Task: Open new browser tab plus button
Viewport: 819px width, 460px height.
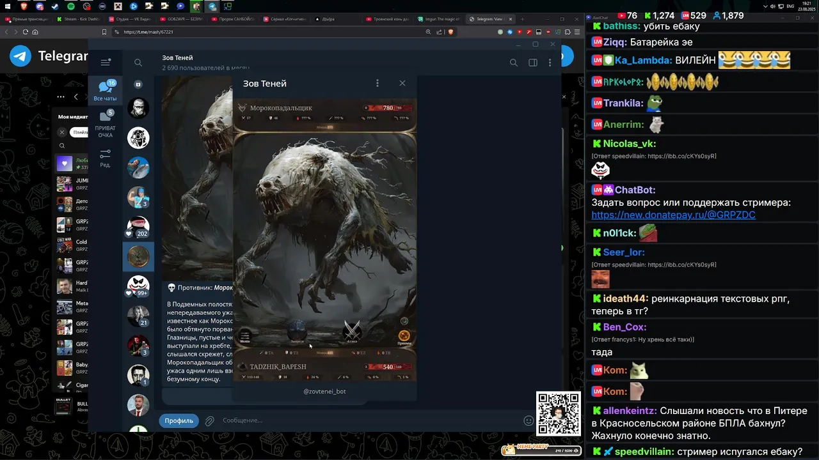Action: [522, 19]
